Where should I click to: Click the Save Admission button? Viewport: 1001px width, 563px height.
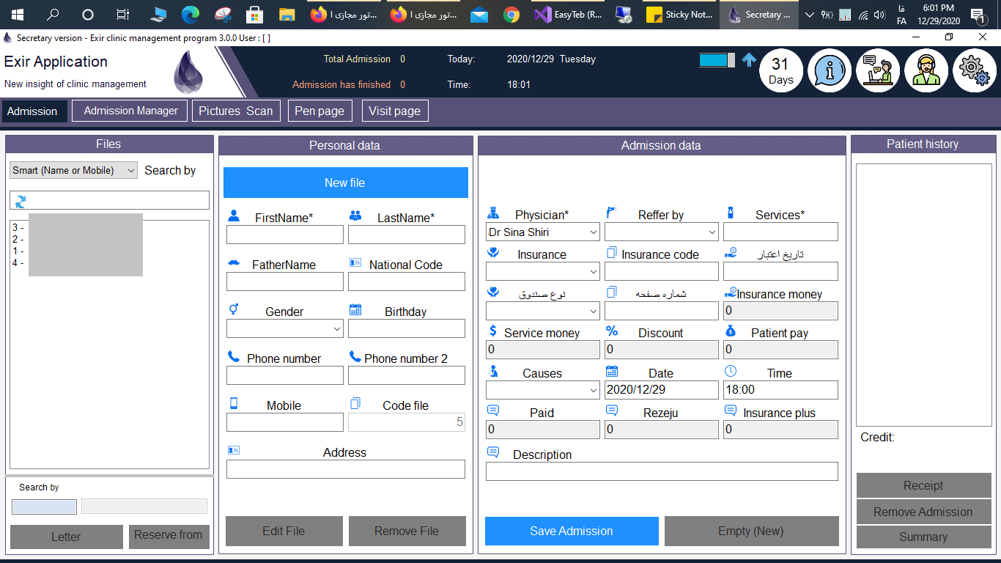pyautogui.click(x=572, y=531)
